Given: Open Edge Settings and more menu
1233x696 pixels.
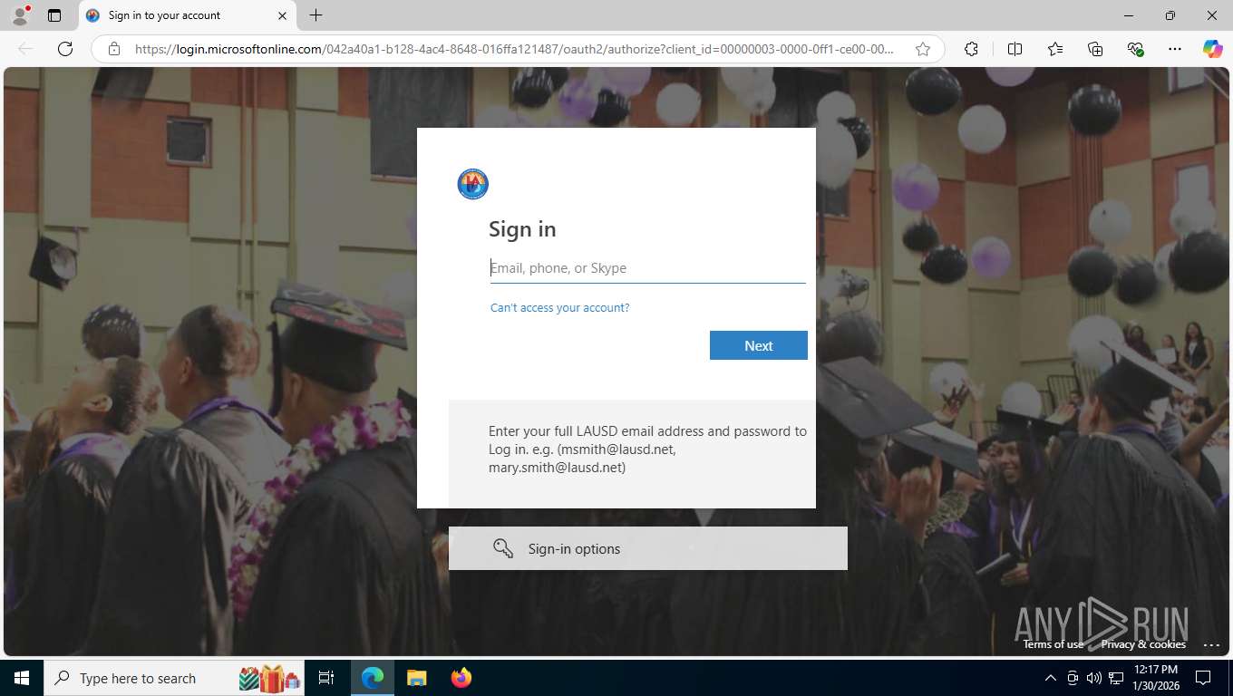Looking at the screenshot, I should (x=1175, y=49).
